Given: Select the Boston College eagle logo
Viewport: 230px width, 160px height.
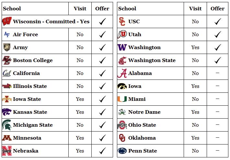Looking at the screenshot, I should [x=7, y=60].
